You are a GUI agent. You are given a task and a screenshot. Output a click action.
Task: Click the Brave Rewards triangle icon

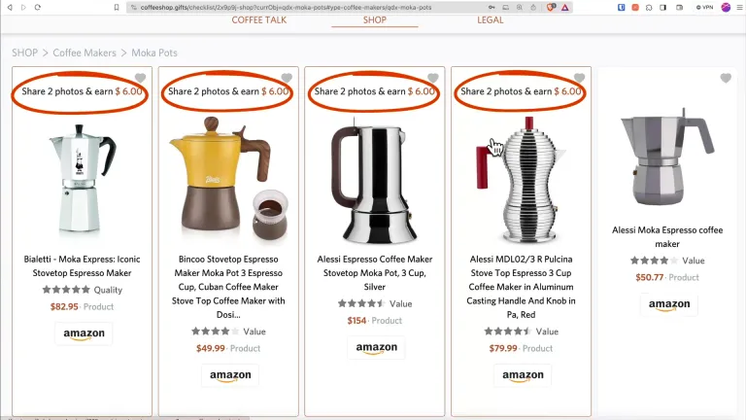564,7
